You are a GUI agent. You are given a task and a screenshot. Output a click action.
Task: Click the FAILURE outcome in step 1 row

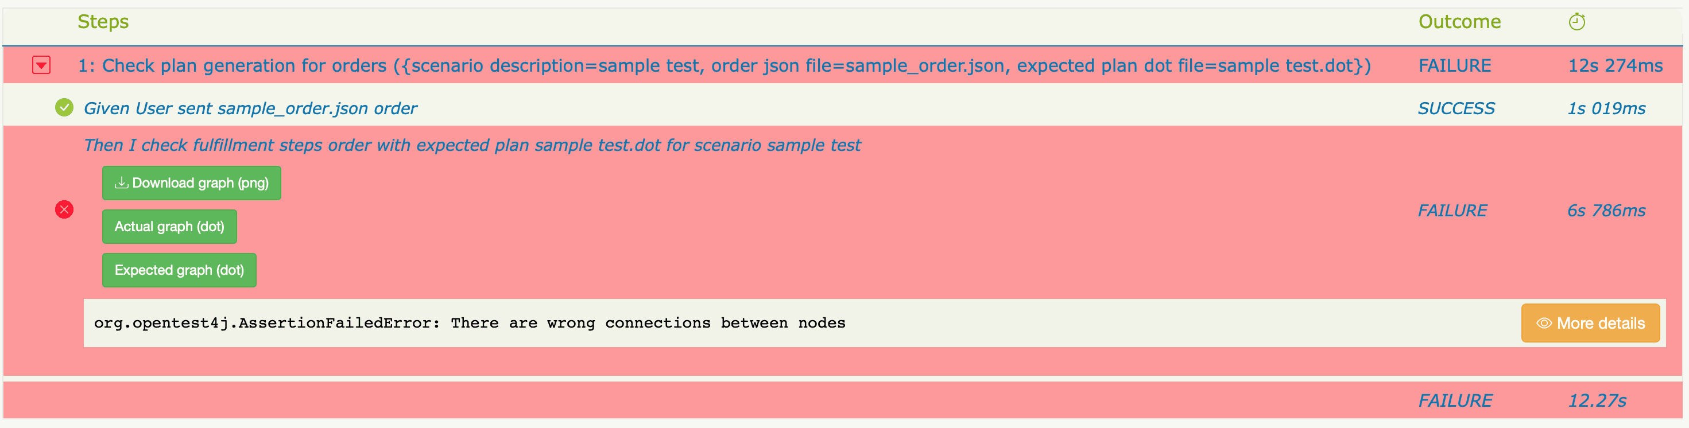pos(1454,65)
